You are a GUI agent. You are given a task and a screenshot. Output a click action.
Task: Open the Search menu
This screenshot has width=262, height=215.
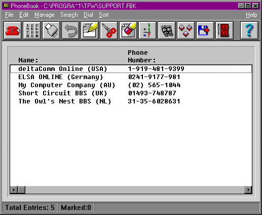pyautogui.click(x=69, y=15)
